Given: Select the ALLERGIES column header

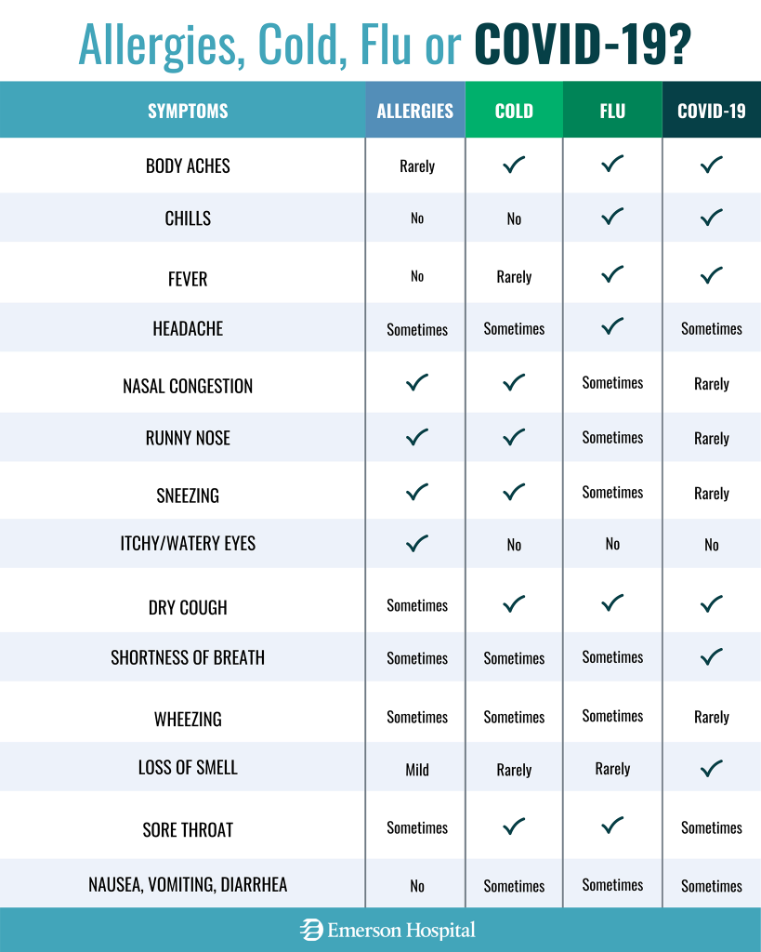Looking at the screenshot, I should click(x=415, y=111).
